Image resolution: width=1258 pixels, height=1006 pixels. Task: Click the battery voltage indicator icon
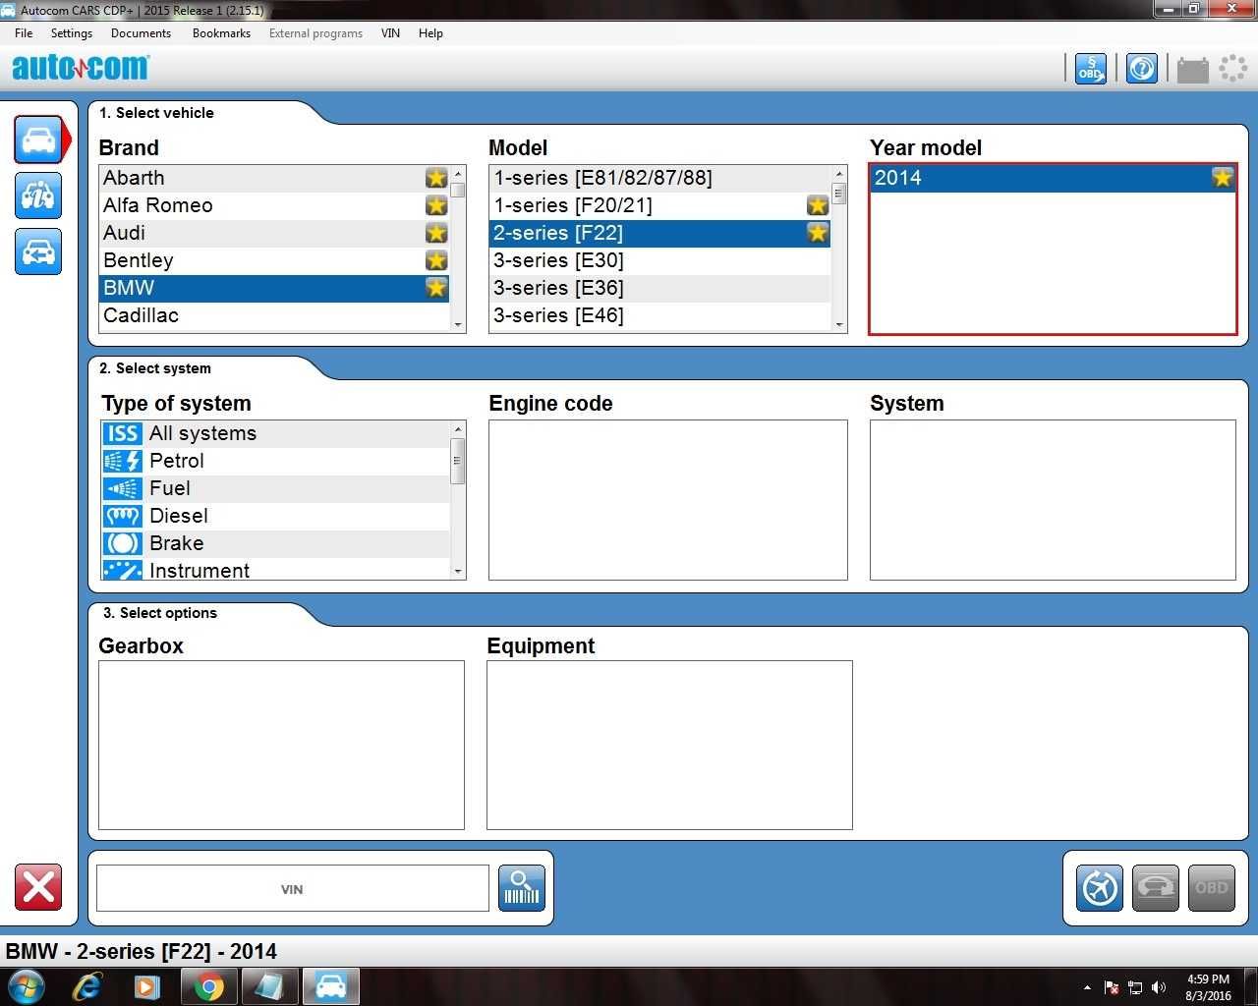click(1192, 70)
